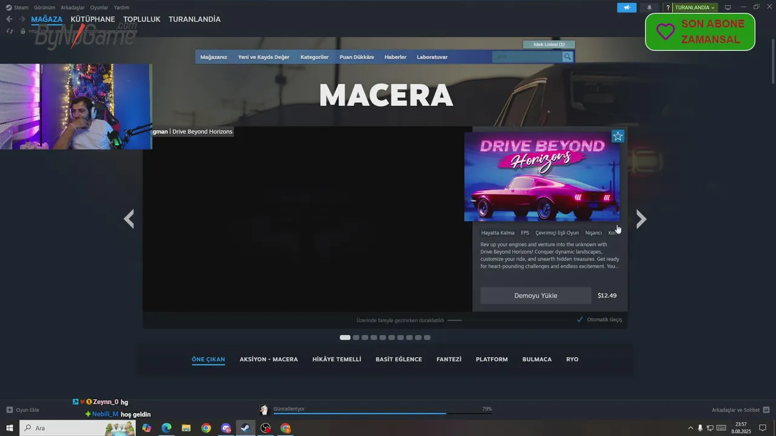
Task: Click the Demoyu Yükle button
Action: click(536, 296)
